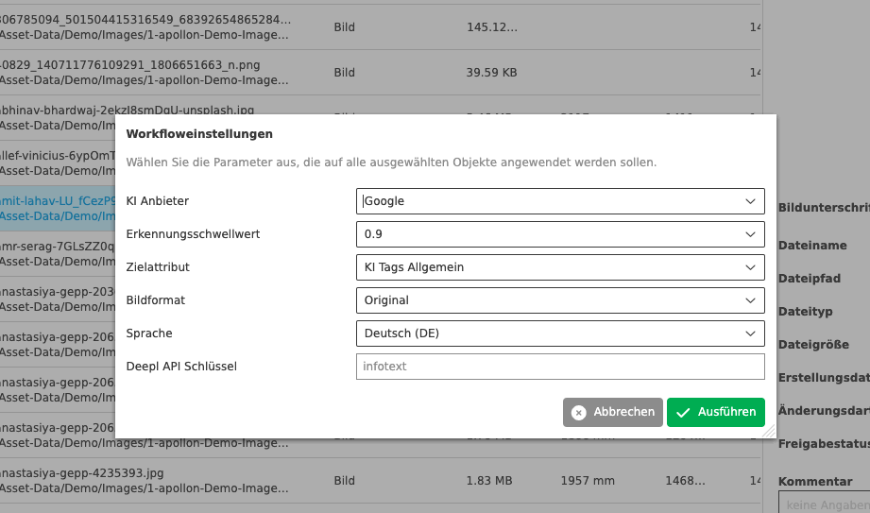The height and width of the screenshot is (513, 870).
Task: Expand the Erkennungsschwellwert dropdown set to 0.9
Action: click(559, 234)
